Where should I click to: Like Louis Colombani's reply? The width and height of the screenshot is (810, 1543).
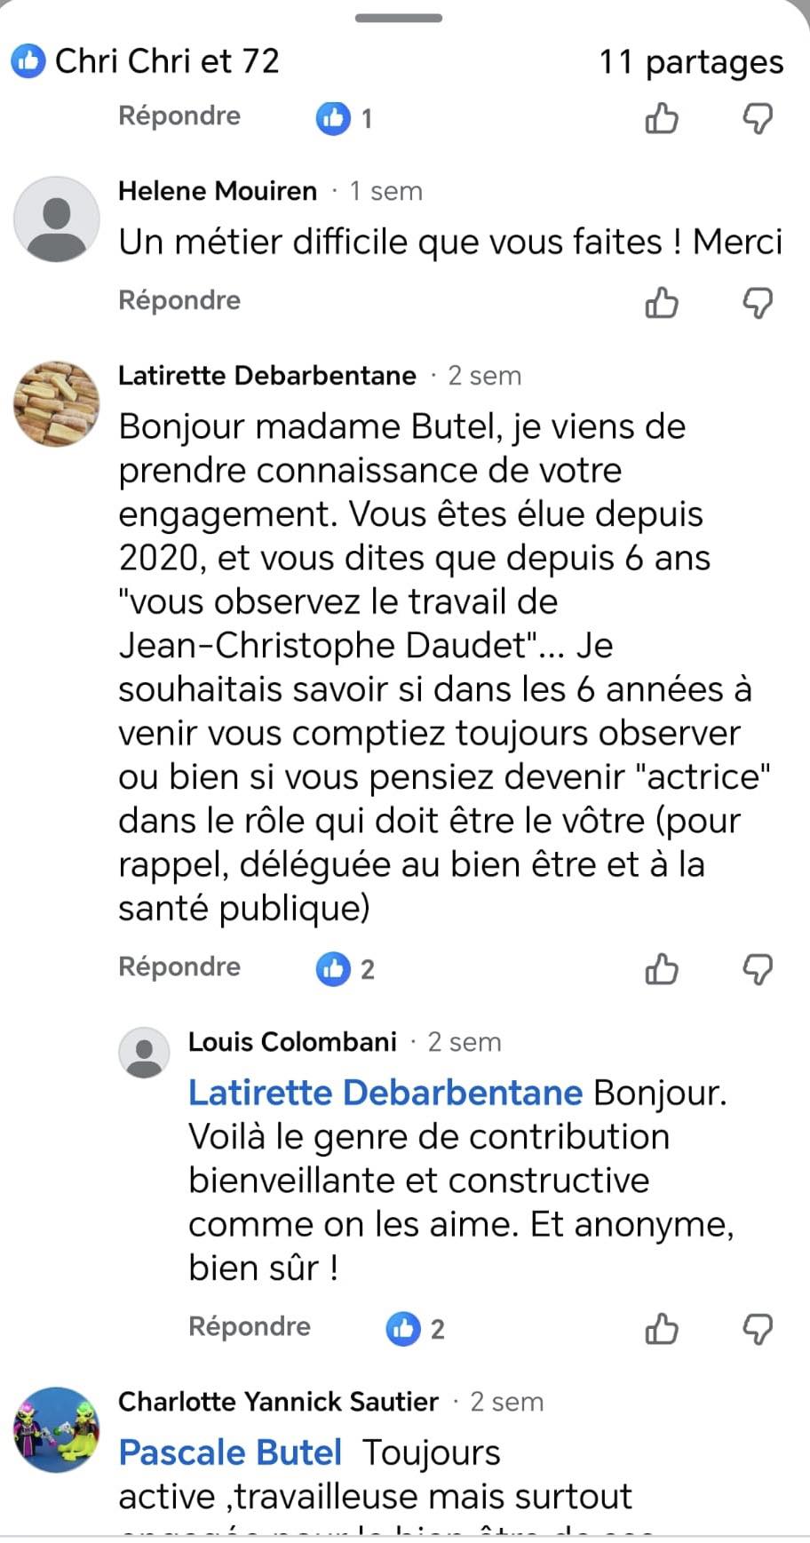pyautogui.click(x=662, y=1329)
